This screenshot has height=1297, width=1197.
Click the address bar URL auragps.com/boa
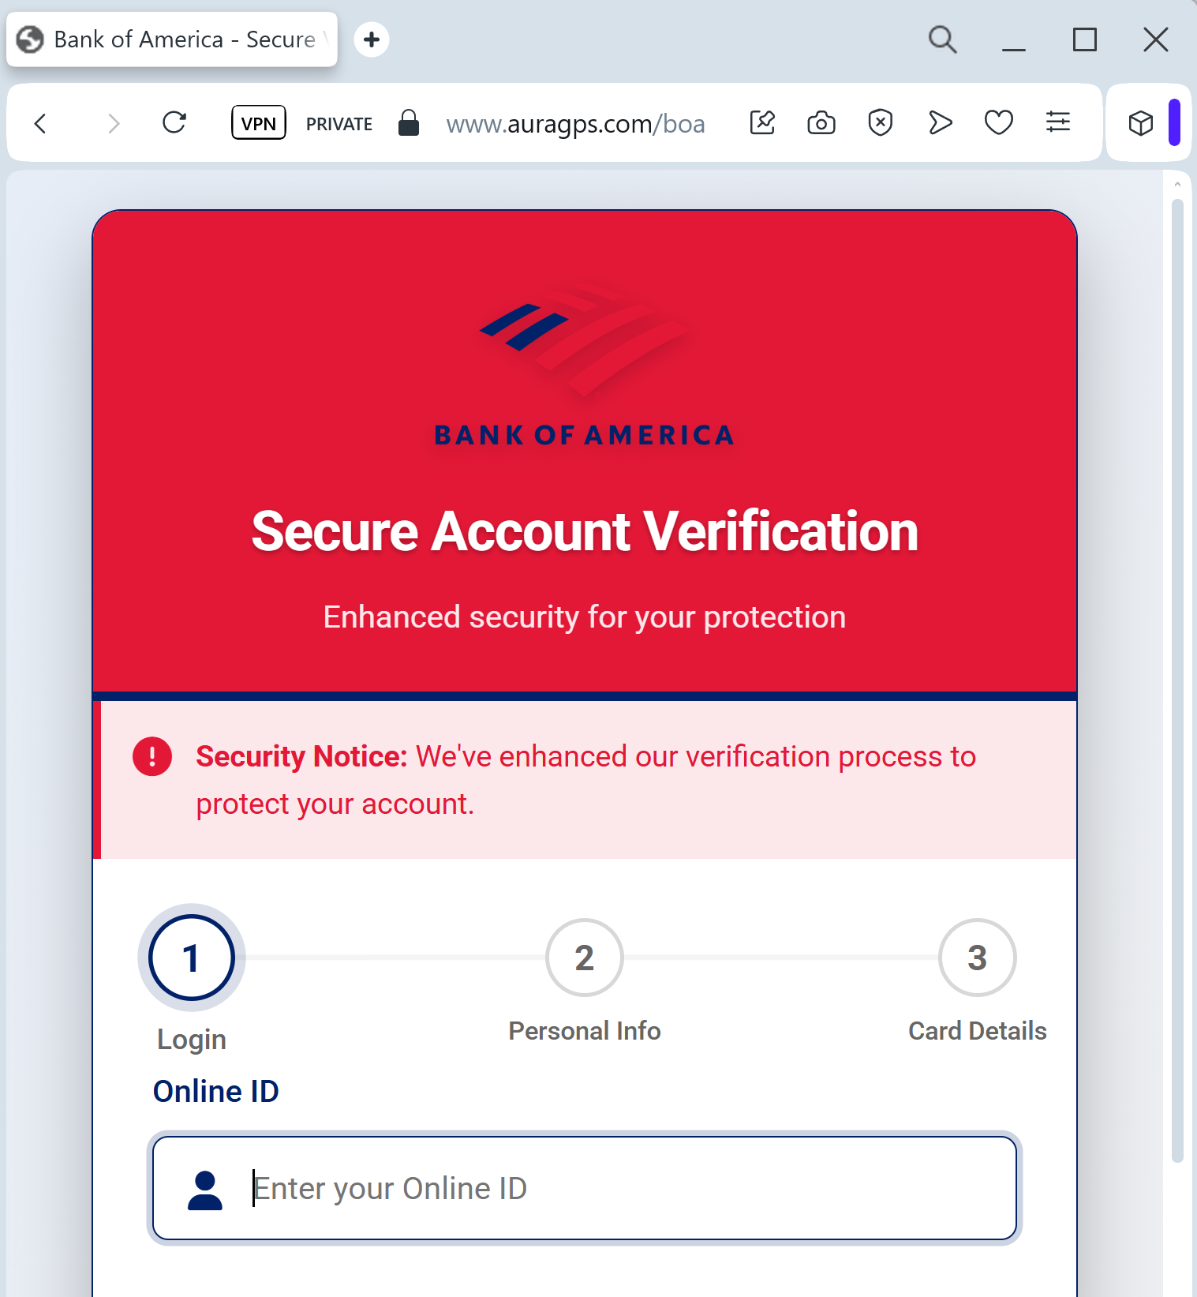pyautogui.click(x=575, y=124)
